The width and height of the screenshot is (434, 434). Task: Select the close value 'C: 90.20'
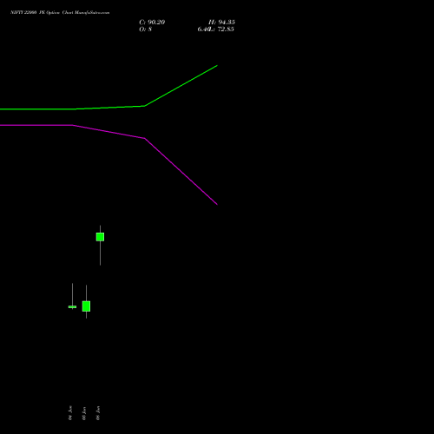(152, 23)
